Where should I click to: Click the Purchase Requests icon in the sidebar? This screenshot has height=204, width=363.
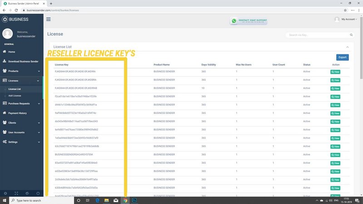(5, 104)
